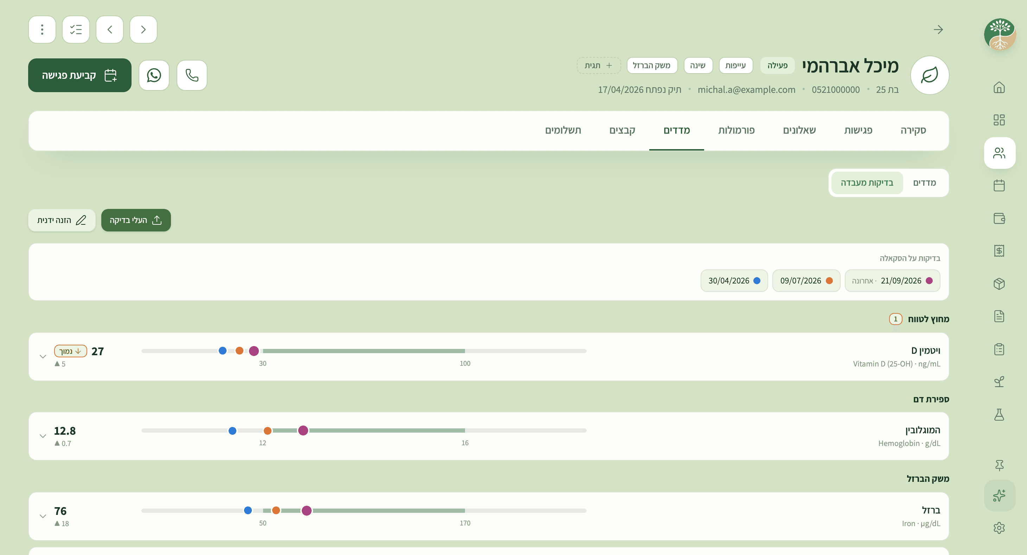Click the קביעת פגישה button
Image resolution: width=1027 pixels, height=555 pixels.
(x=80, y=75)
